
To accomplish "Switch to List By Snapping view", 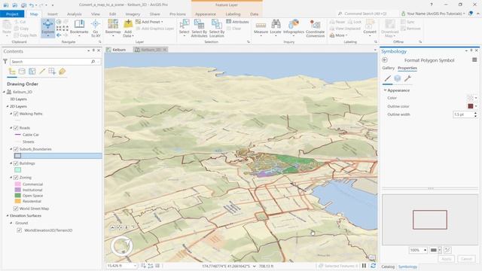I will [52, 72].
